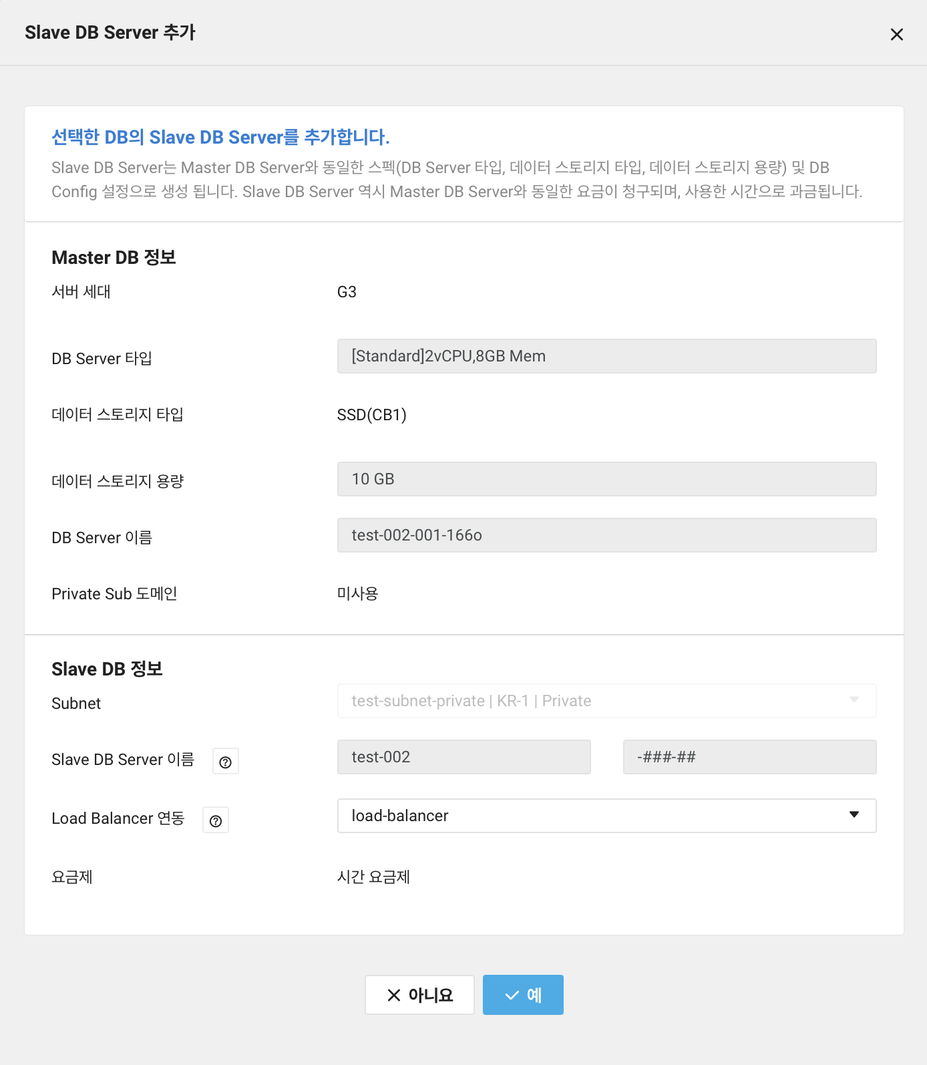The width and height of the screenshot is (927, 1065).
Task: Click the Subnet label
Action: 76,704
